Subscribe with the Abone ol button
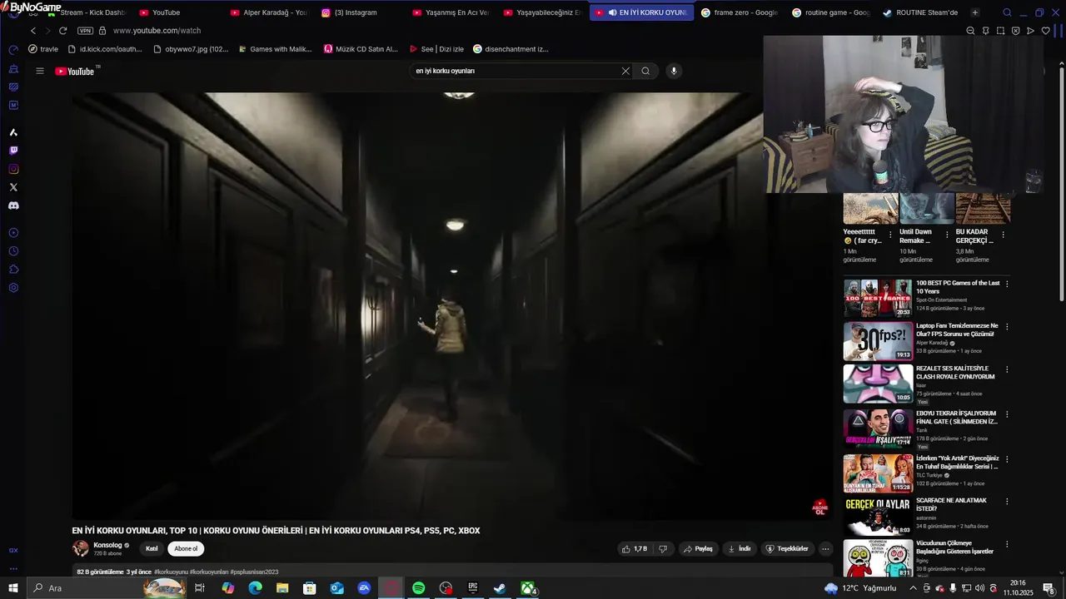Viewport: 1066px width, 599px height. tap(186, 548)
